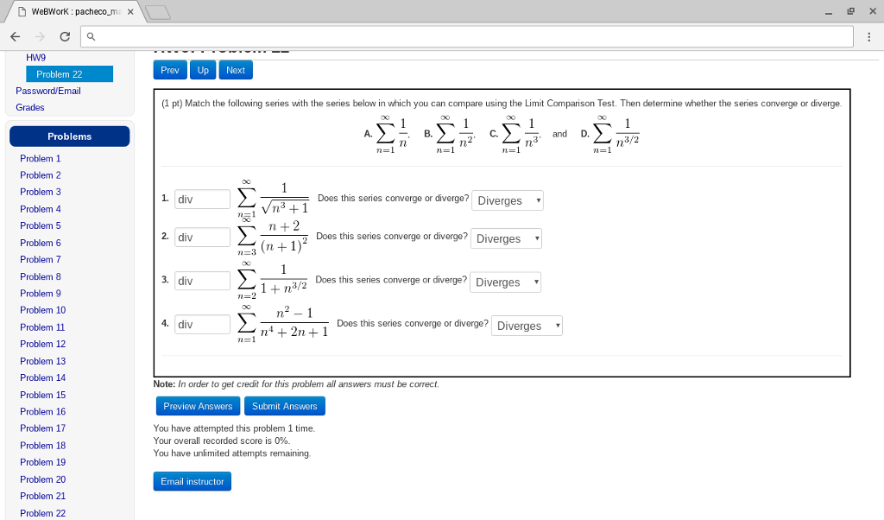Click the Email instructor button
884x520 pixels.
[x=192, y=481]
